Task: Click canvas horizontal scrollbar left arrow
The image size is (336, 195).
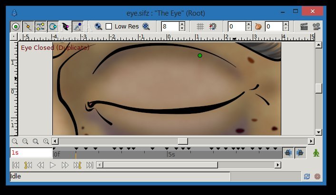Action: 55,141
